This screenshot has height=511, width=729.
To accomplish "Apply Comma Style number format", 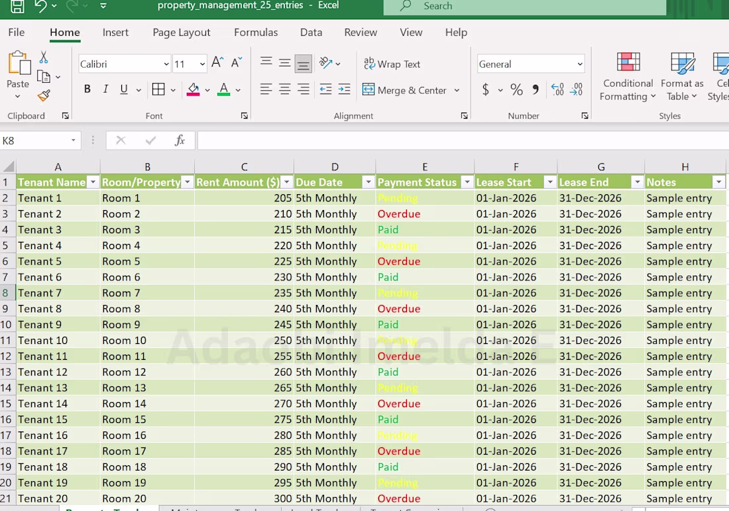I will (x=535, y=89).
